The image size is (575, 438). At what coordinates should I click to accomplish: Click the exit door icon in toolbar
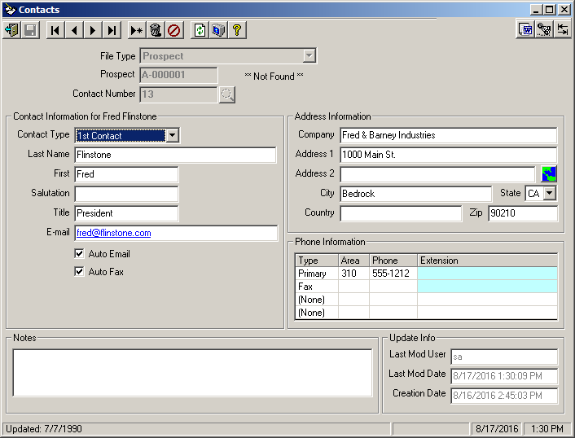tap(11, 30)
